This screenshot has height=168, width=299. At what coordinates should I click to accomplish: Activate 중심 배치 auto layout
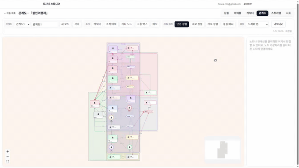(228, 24)
